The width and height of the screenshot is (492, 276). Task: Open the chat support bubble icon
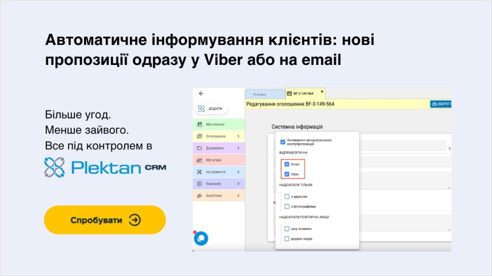(x=201, y=239)
